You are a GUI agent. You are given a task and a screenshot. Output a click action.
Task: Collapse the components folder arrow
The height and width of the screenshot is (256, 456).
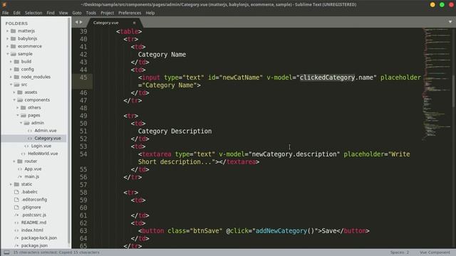coord(14,100)
